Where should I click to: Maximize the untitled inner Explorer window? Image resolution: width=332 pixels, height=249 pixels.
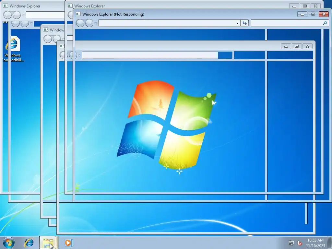click(x=297, y=46)
